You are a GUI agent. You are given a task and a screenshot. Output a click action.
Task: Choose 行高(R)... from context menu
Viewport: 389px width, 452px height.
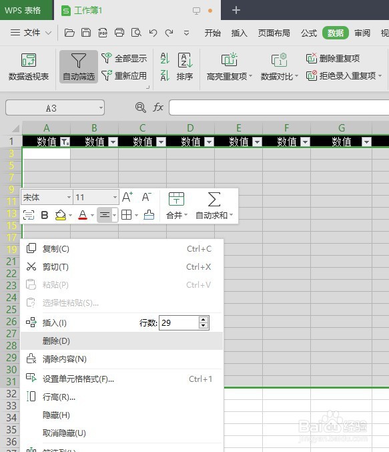click(121, 397)
